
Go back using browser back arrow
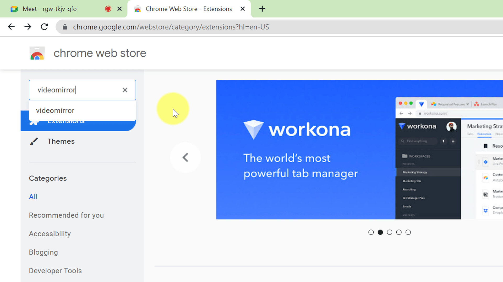[11, 27]
